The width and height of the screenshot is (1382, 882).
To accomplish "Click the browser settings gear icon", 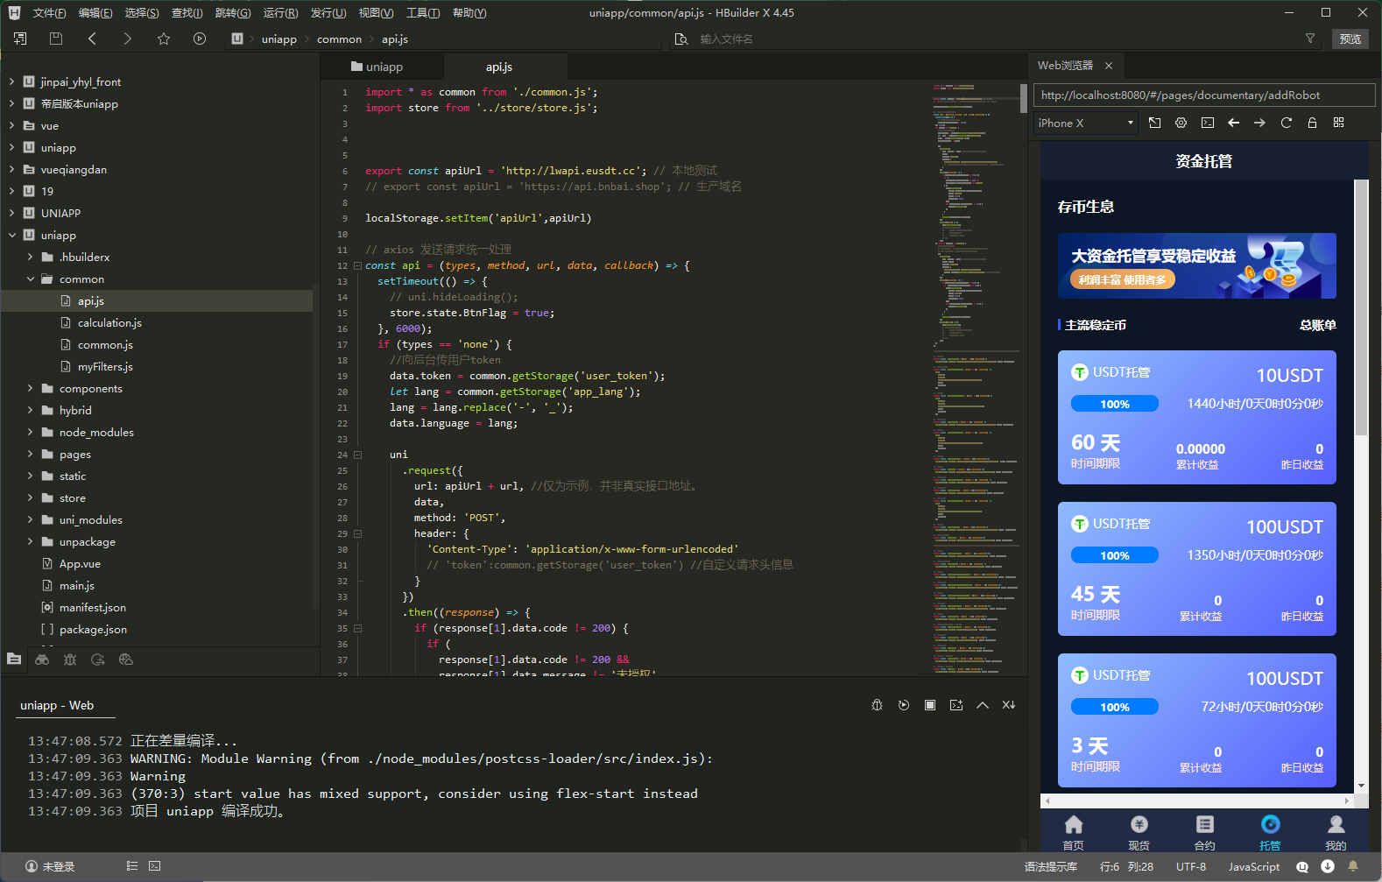I will [1181, 123].
